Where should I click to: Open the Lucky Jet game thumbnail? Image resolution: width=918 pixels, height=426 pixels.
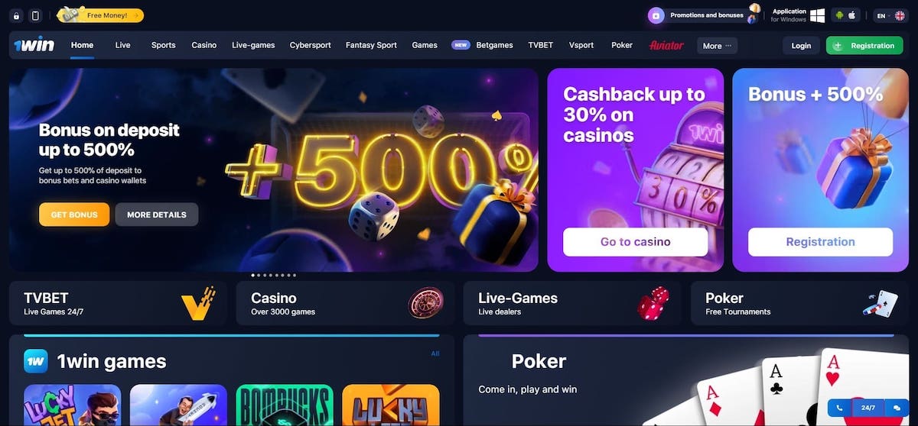click(72, 405)
